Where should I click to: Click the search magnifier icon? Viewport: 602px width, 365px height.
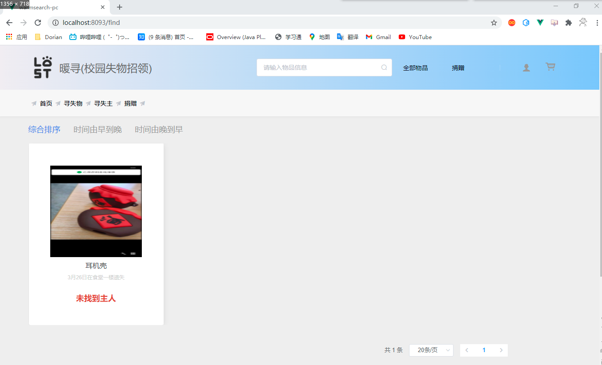384,67
